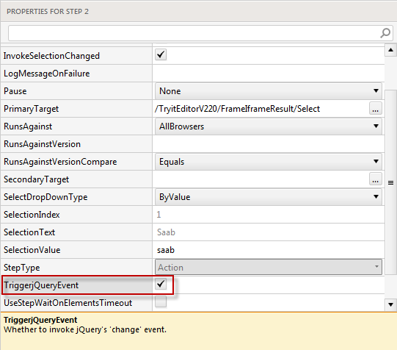Select the SecondaryTarget property label

(36, 179)
